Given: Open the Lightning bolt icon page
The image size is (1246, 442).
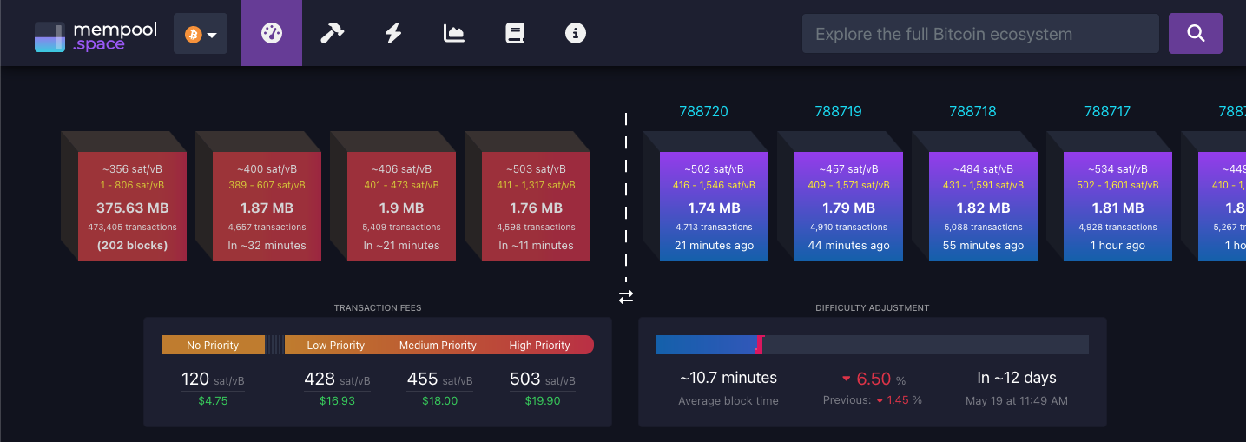Looking at the screenshot, I should [393, 34].
